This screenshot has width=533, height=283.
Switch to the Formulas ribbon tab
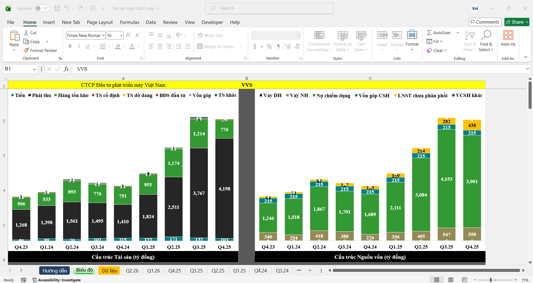129,22
